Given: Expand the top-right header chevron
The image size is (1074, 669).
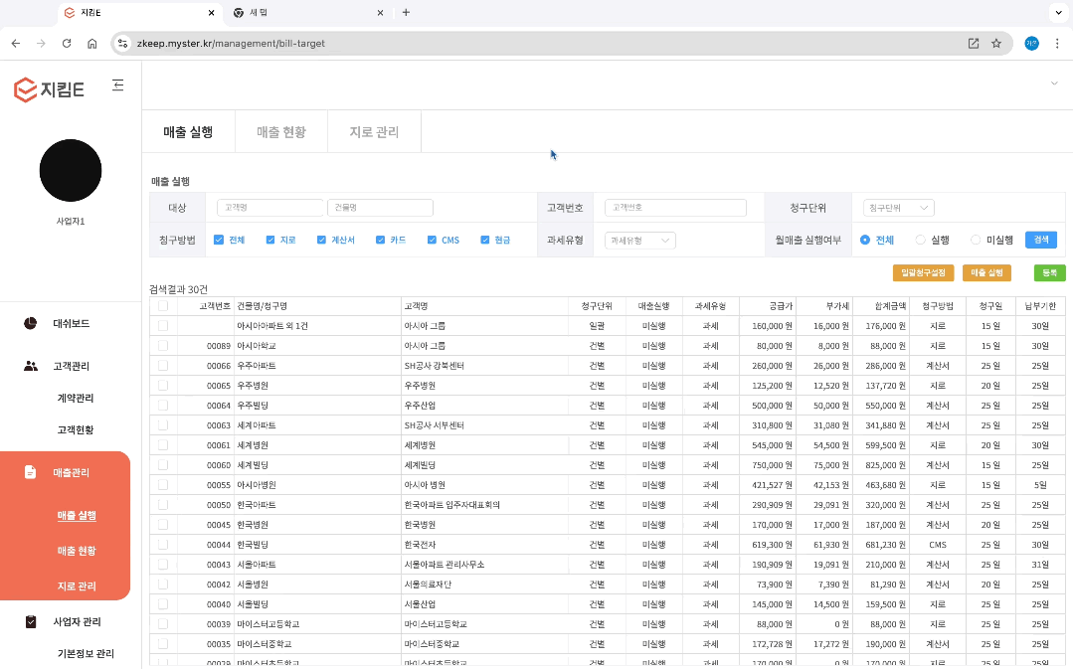Looking at the screenshot, I should 1054,84.
